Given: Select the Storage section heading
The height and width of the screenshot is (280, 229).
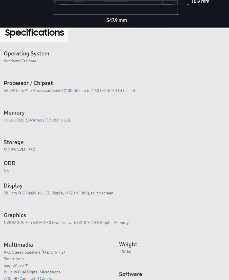Looking at the screenshot, I should point(13,142).
